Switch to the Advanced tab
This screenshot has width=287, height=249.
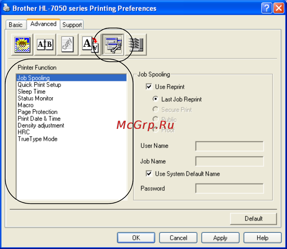[43, 24]
